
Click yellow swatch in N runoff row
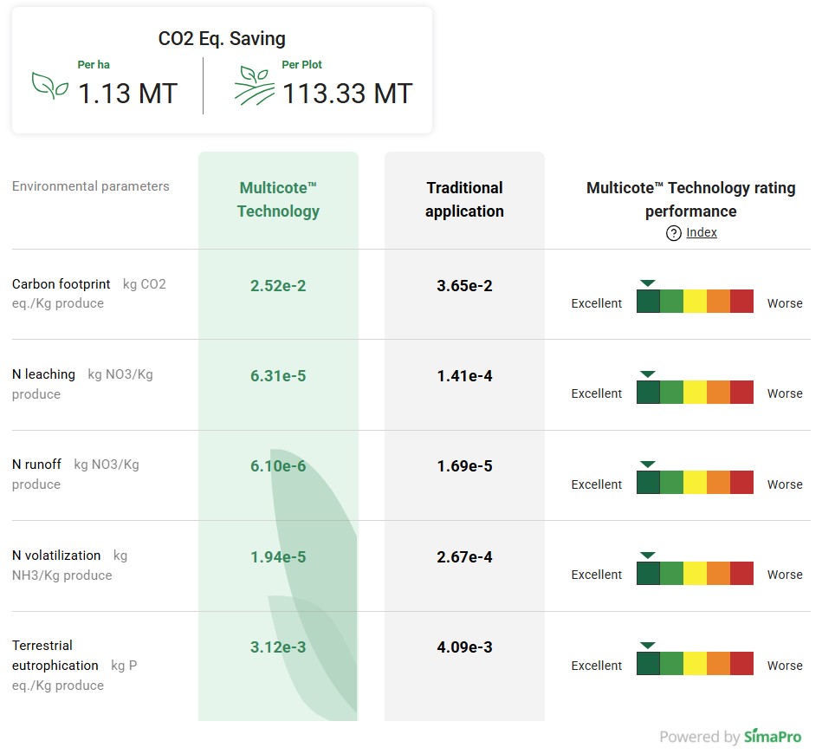[x=695, y=483]
